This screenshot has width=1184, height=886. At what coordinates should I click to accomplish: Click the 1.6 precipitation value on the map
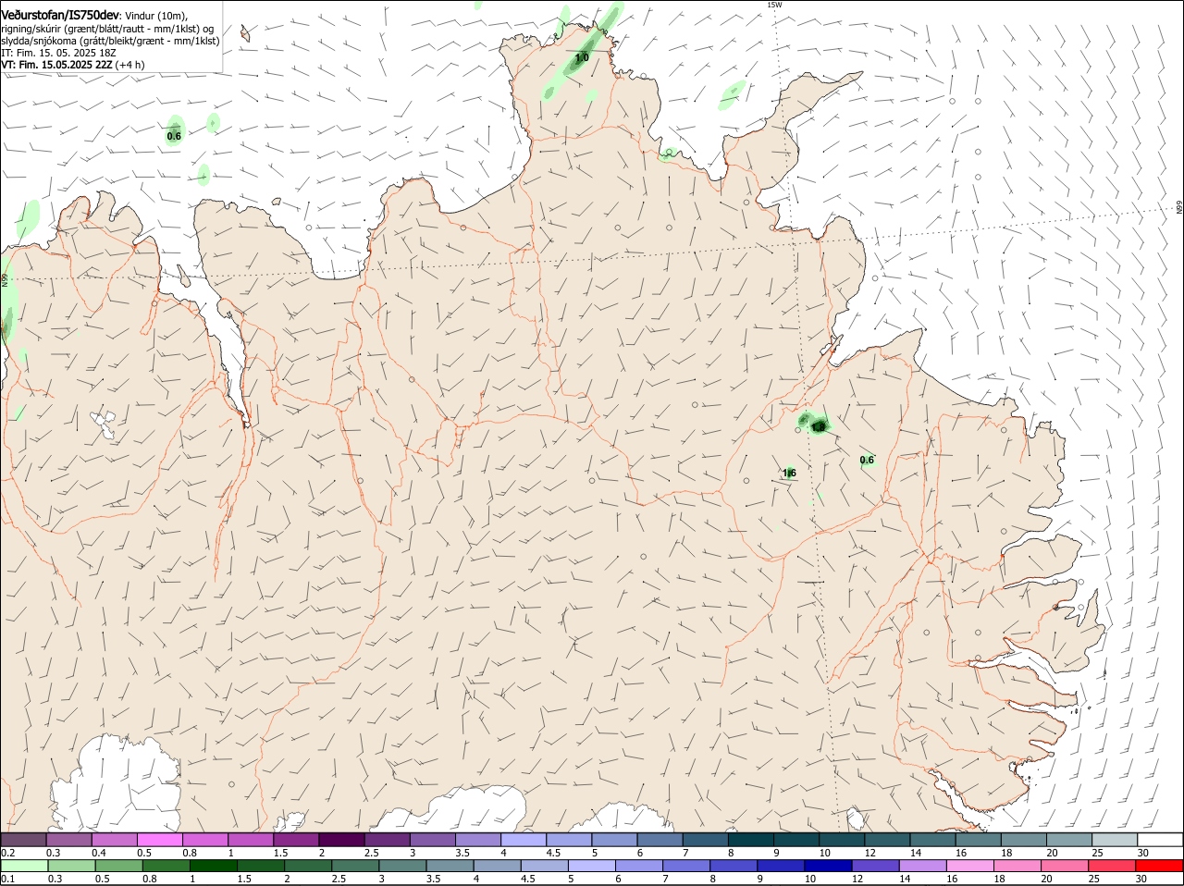coord(789,473)
